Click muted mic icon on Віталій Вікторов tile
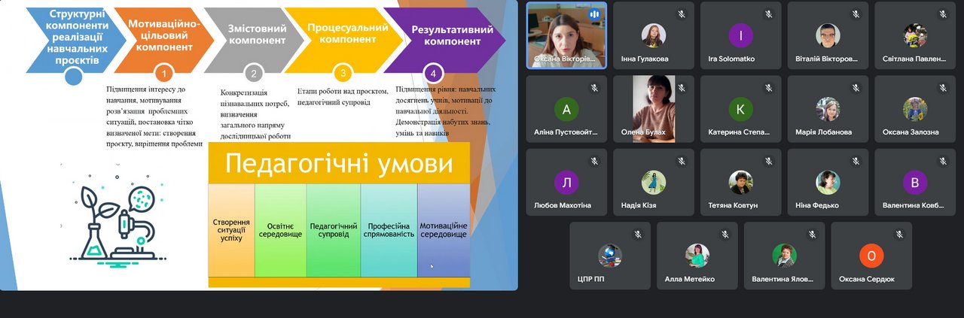Image resolution: width=964 pixels, height=318 pixels. 856,14
